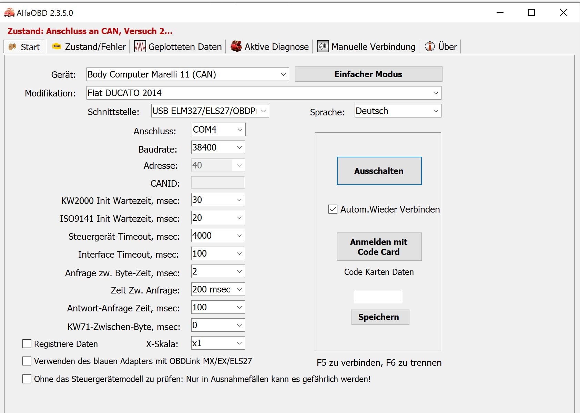The image size is (580, 413).
Task: Click the Code Karten Daten label
Action: pyautogui.click(x=379, y=272)
